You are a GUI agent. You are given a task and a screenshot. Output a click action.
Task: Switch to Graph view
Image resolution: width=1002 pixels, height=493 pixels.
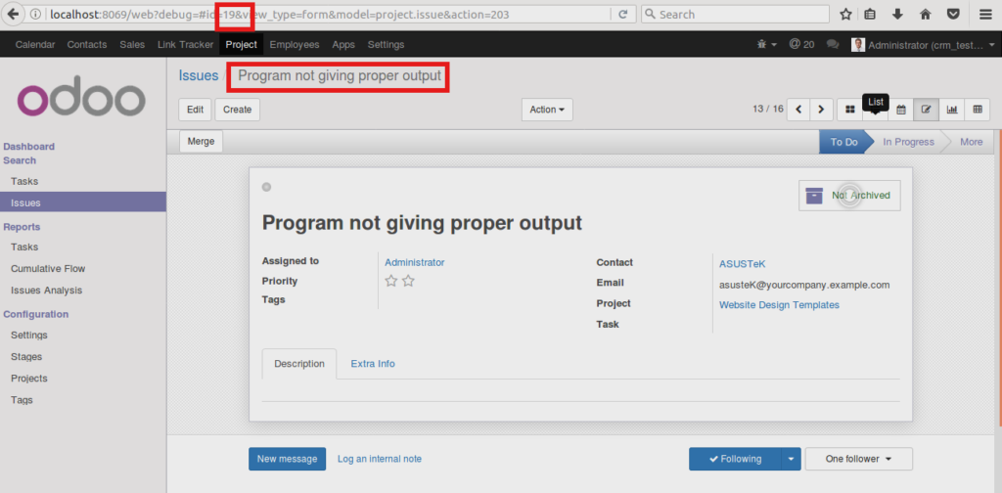point(952,110)
